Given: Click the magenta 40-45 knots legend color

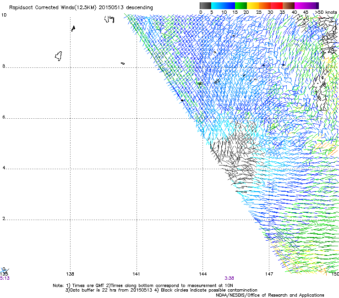Looking at the screenshot, I should (x=301, y=6).
